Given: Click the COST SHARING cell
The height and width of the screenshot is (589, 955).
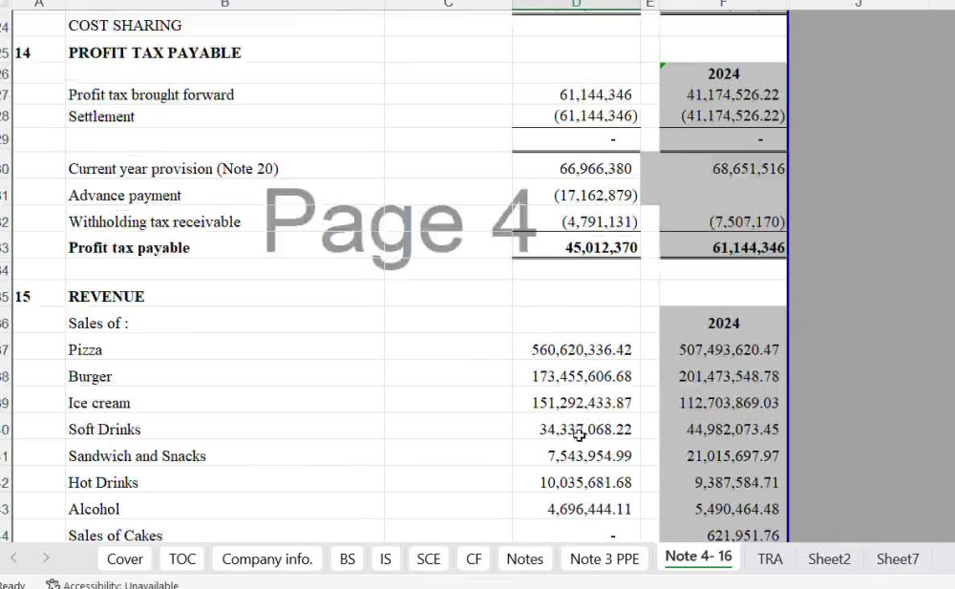Looking at the screenshot, I should (x=125, y=26).
